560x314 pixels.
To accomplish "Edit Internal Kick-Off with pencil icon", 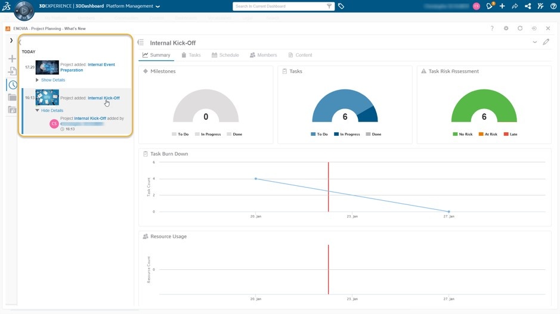I will [546, 42].
